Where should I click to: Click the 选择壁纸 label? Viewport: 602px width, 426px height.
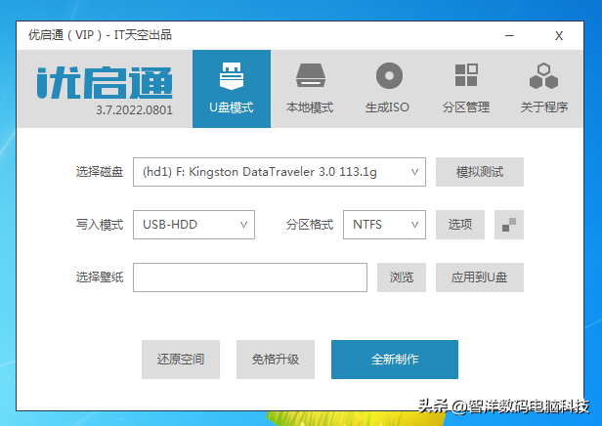[x=100, y=277]
